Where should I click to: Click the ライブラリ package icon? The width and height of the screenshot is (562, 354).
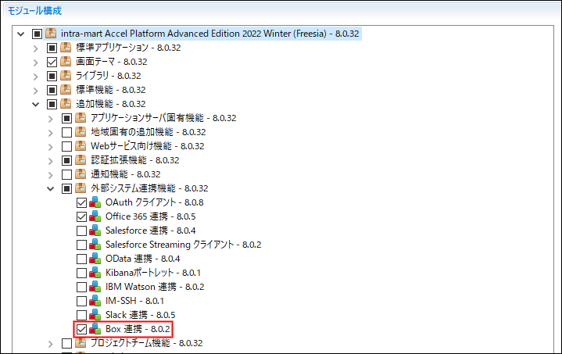click(66, 76)
